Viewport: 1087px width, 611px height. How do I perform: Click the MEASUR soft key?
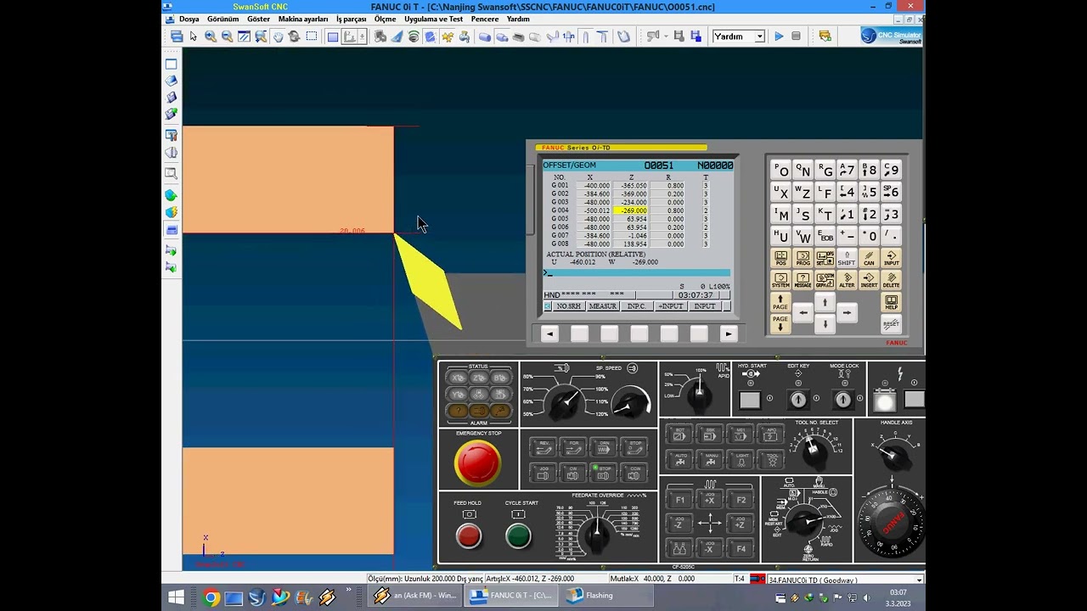point(602,306)
